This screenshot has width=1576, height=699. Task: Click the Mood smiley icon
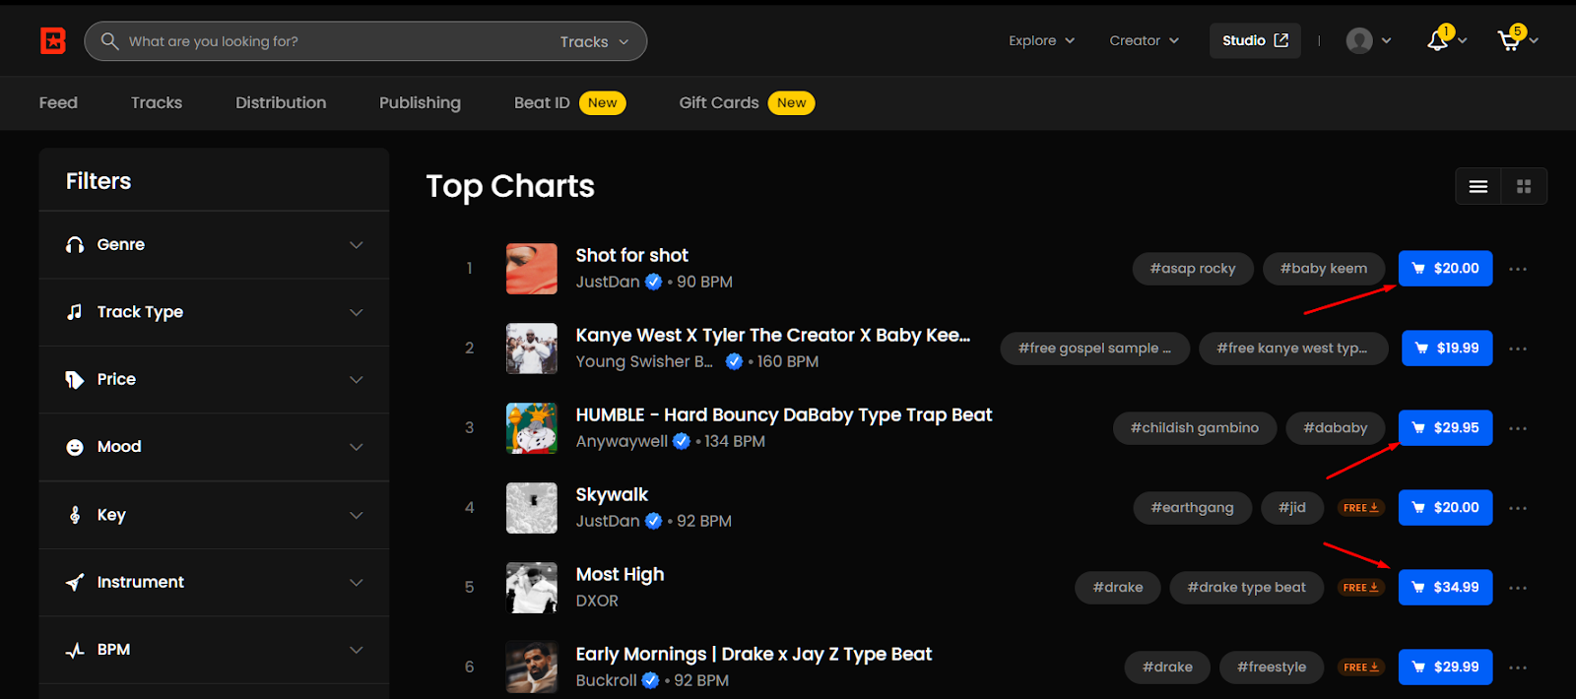tap(75, 447)
